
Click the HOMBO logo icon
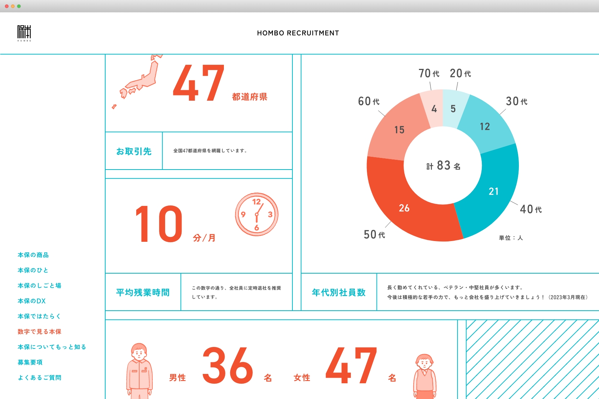(x=24, y=33)
